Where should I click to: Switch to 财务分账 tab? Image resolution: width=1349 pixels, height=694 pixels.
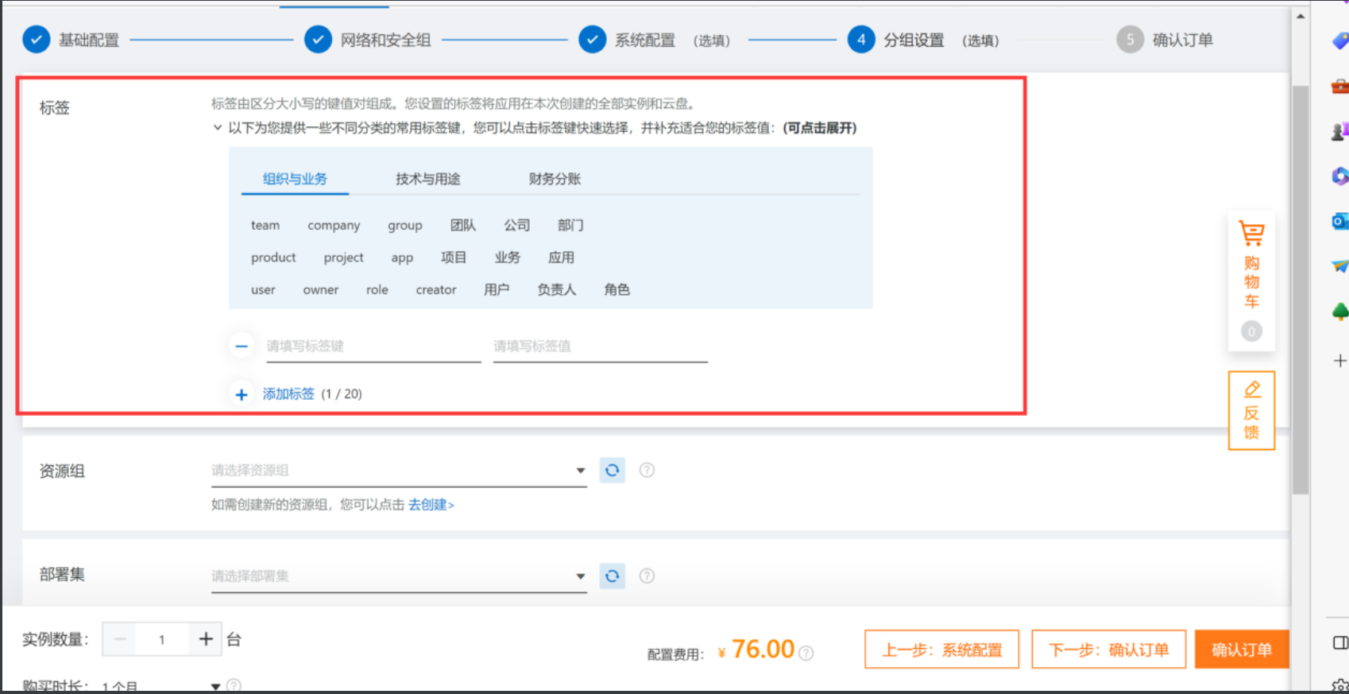555,179
